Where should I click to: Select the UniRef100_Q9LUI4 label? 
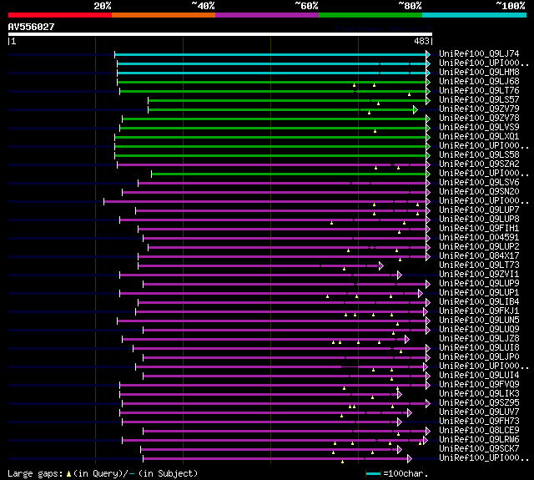479,376
